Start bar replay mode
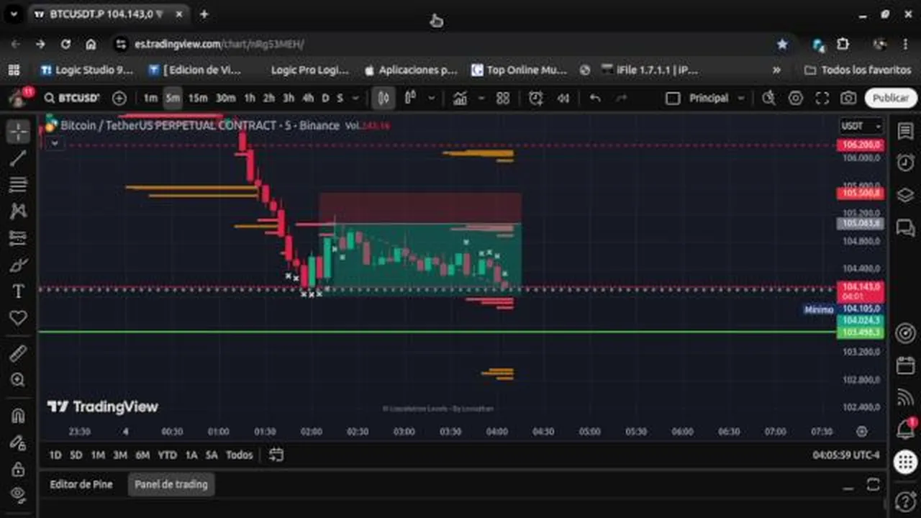This screenshot has width=921, height=518. pos(564,98)
